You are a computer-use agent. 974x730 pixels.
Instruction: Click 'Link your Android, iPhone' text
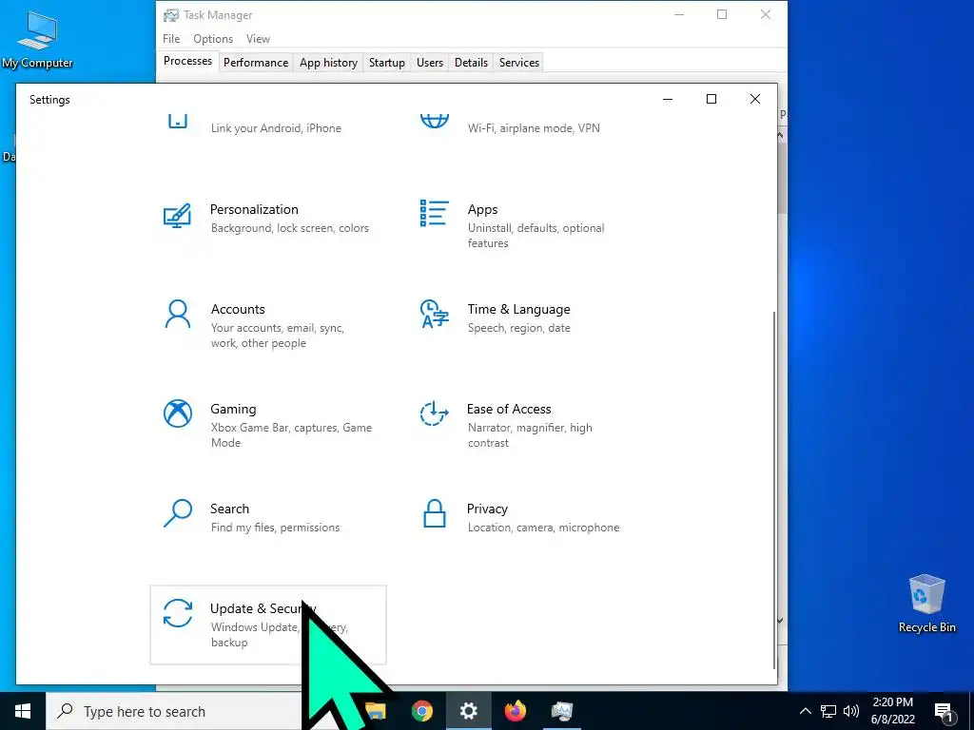click(x=276, y=128)
